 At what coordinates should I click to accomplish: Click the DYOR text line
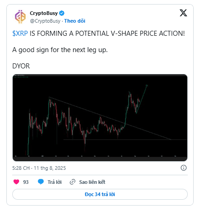pos(21,66)
